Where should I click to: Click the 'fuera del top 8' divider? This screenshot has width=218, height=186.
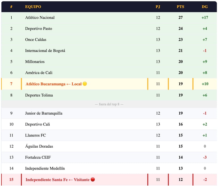click(x=109, y=104)
